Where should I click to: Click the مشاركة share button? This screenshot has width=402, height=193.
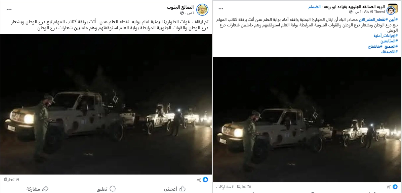(37, 189)
